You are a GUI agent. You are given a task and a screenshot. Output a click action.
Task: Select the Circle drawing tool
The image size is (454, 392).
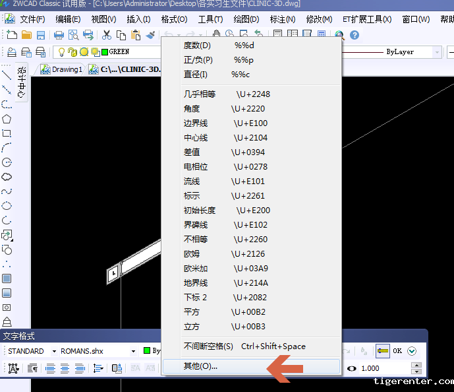click(x=7, y=162)
